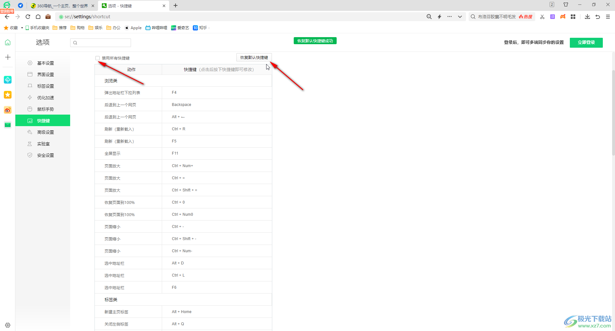Click the skin shirt icon in title bar
This screenshot has width=615, height=331.
click(566, 4)
